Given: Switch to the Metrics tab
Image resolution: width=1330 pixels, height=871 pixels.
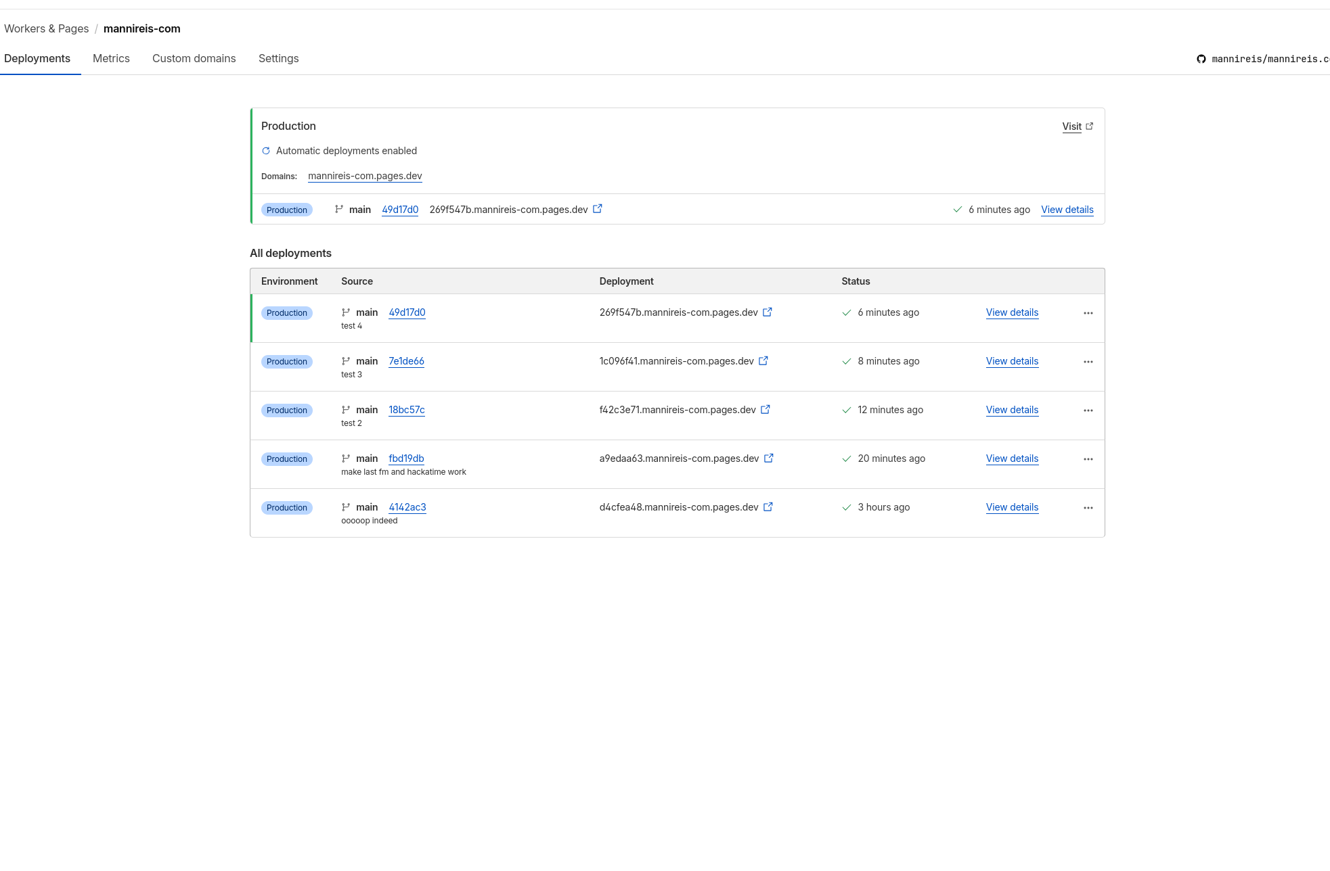Looking at the screenshot, I should click(x=111, y=59).
